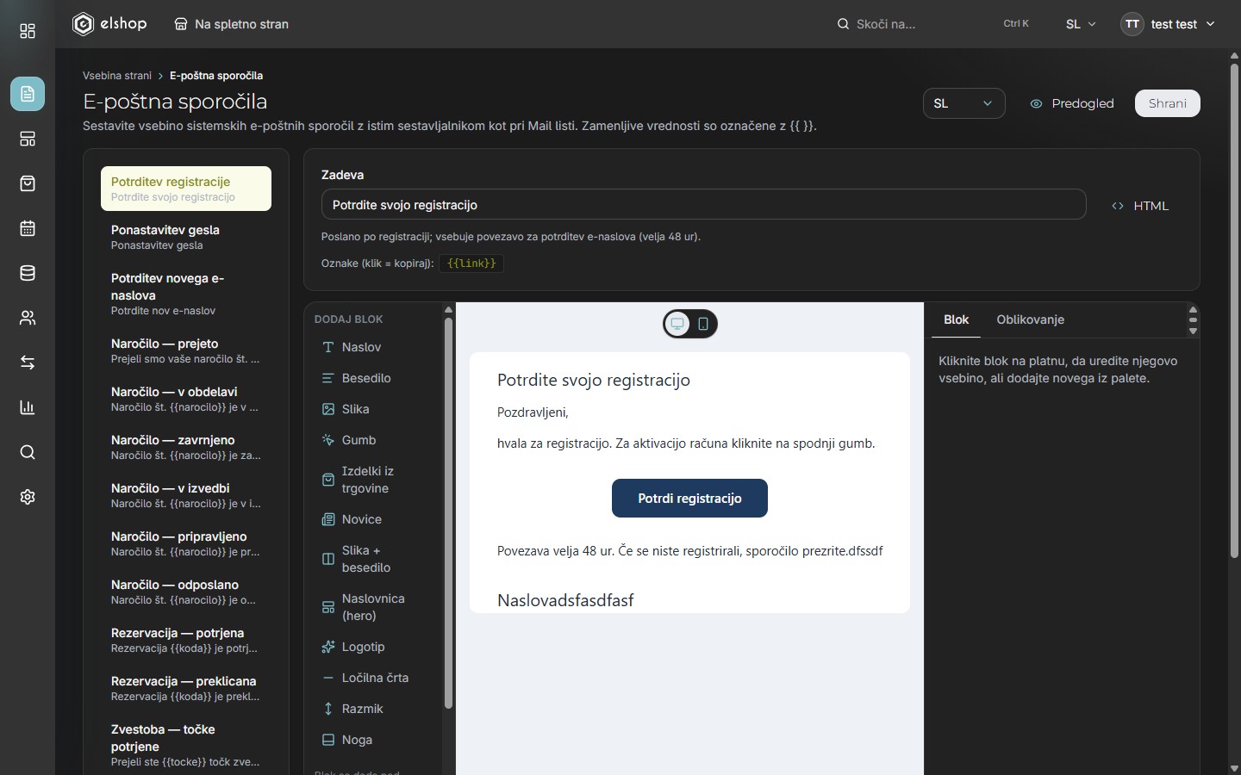Click the block palette scrollbar
The height and width of the screenshot is (775, 1241).
[x=448, y=513]
